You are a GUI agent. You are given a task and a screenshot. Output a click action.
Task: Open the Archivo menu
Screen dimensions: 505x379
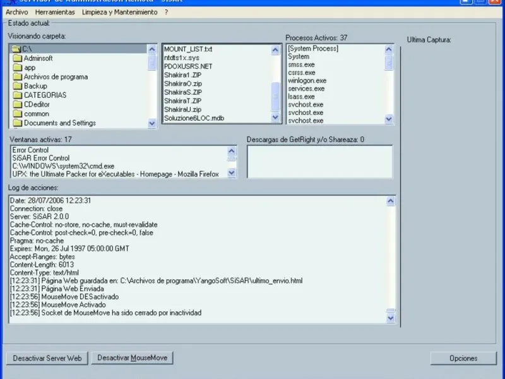pos(17,12)
